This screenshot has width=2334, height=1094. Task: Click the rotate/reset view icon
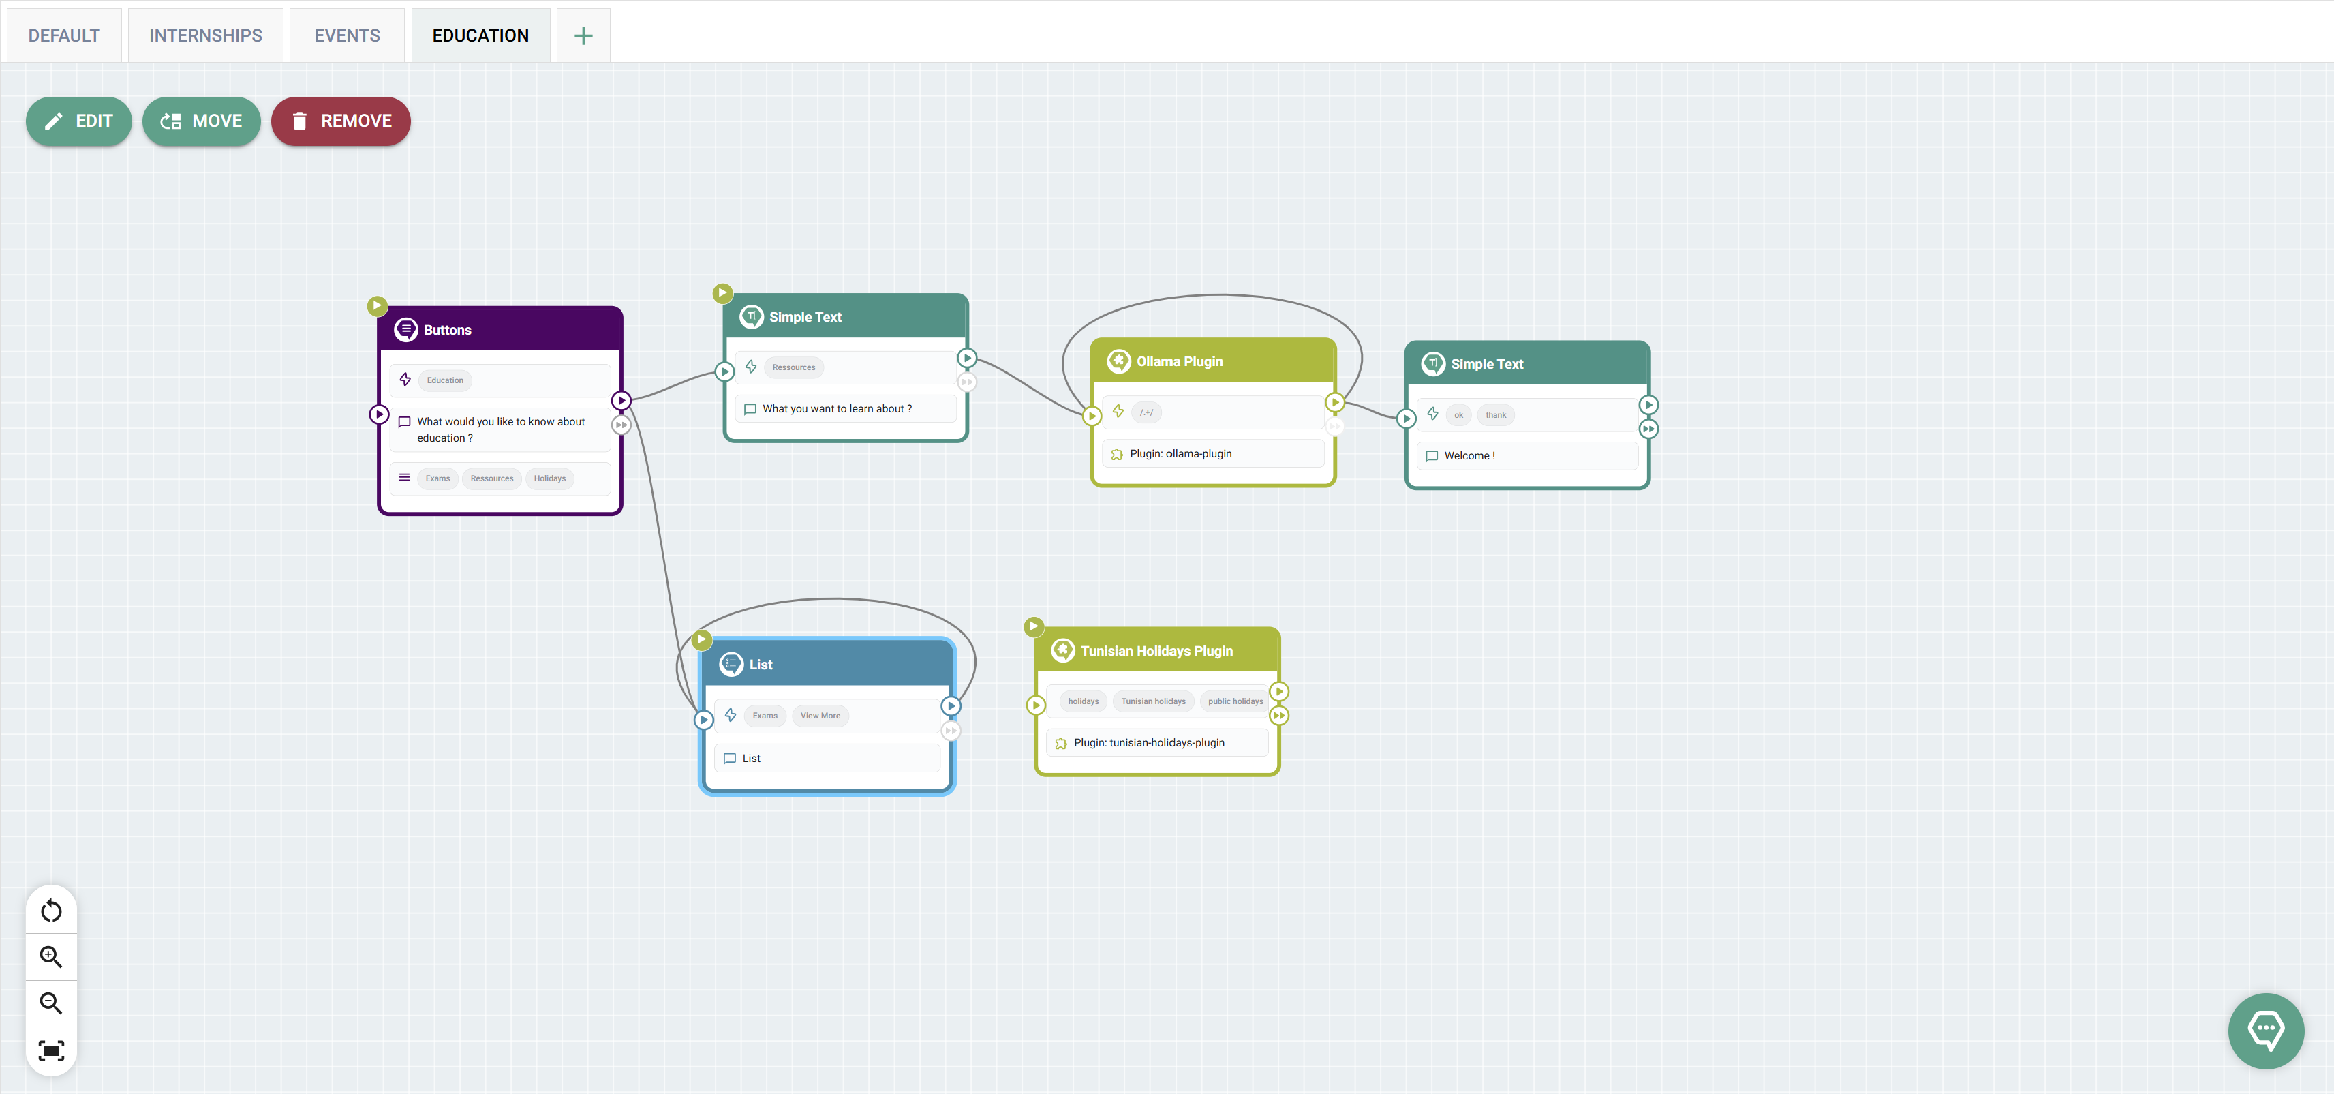click(x=50, y=910)
